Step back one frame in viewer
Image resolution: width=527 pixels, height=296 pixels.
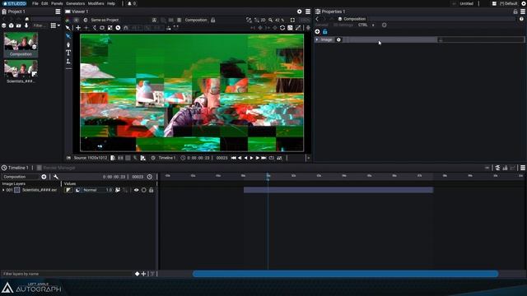pyautogui.click(x=240, y=158)
